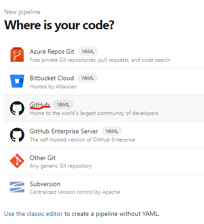The width and height of the screenshot is (204, 224).
Task: Open the classic editor link
Action: coord(33,214)
